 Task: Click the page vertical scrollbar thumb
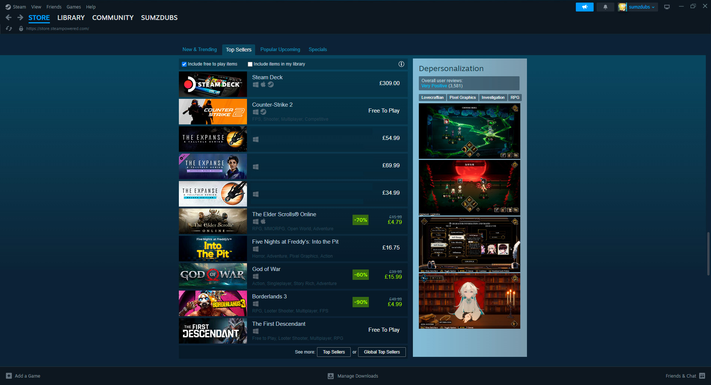pyautogui.click(x=708, y=254)
